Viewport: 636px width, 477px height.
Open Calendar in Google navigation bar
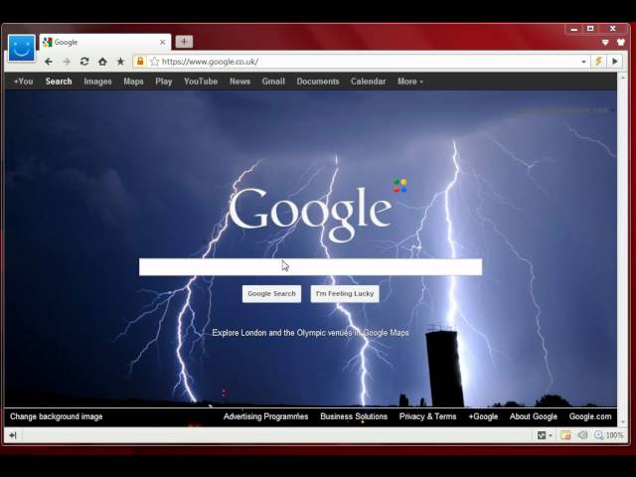coord(369,81)
